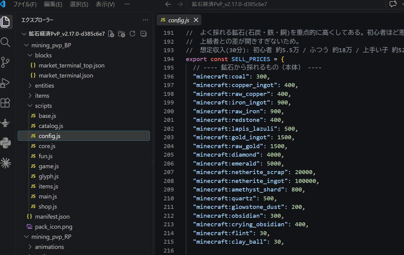404x255 pixels.
Task: Open base.js in scripts folder
Action: pos(47,116)
